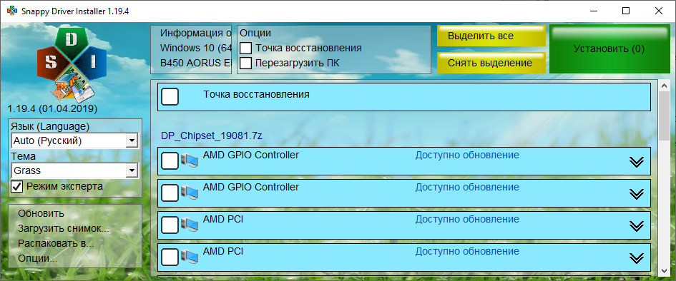Open 'Загрузить снимок...' menu entry
This screenshot has height=281, width=676.
pos(64,229)
